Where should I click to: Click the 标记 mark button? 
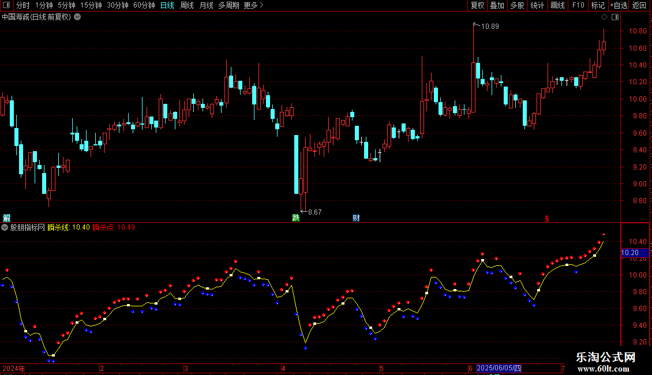click(598, 5)
